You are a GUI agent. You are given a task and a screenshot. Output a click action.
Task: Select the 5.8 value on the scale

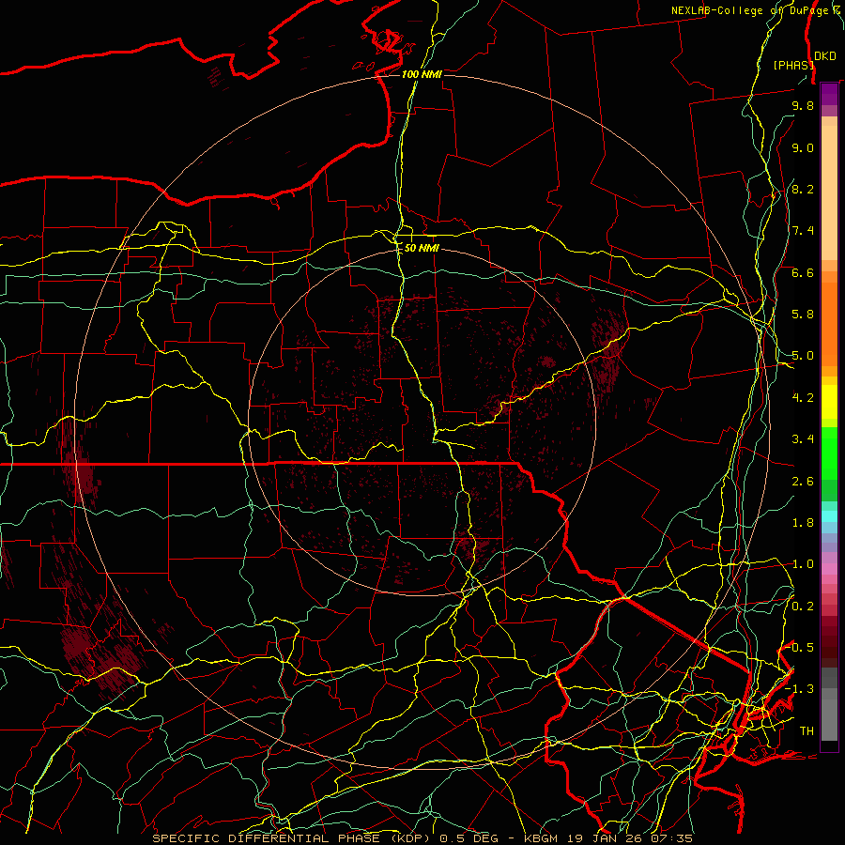[803, 315]
